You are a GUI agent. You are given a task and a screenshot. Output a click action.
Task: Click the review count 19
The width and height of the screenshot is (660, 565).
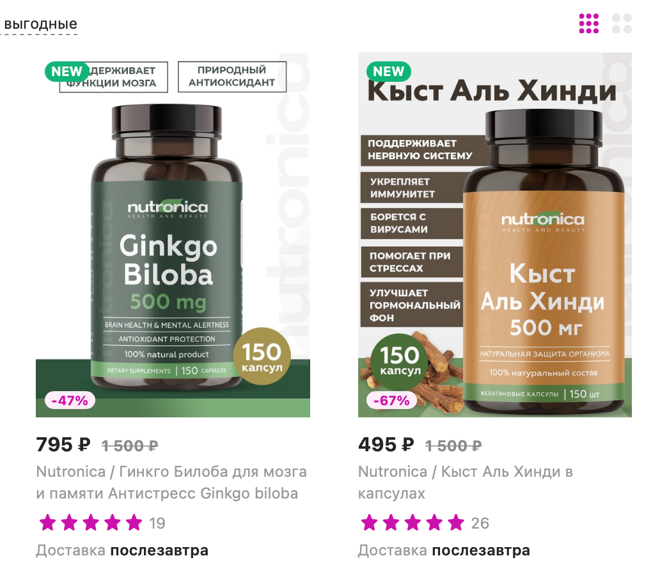point(157,523)
